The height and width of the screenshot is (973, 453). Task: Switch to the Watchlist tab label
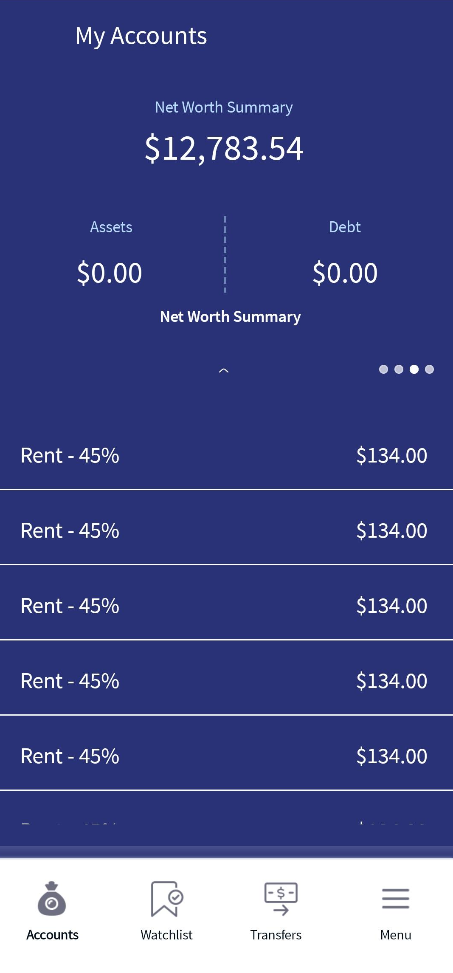(x=166, y=935)
